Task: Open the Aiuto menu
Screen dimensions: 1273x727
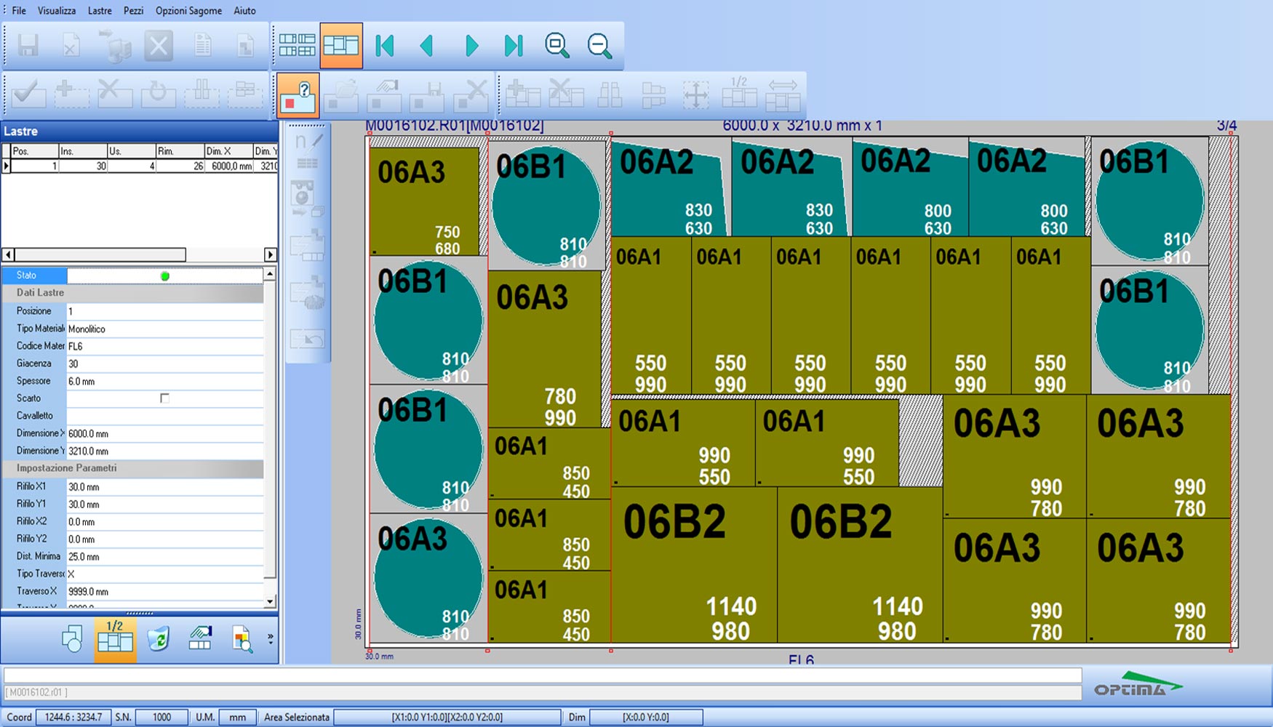Action: click(244, 11)
